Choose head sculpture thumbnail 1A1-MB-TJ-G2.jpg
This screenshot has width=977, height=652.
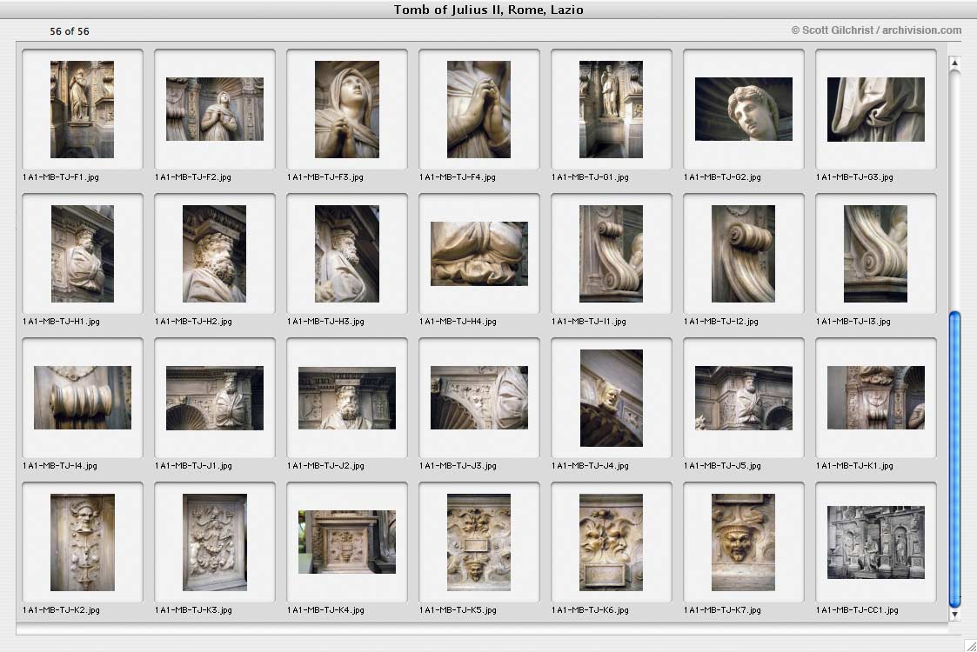743,109
